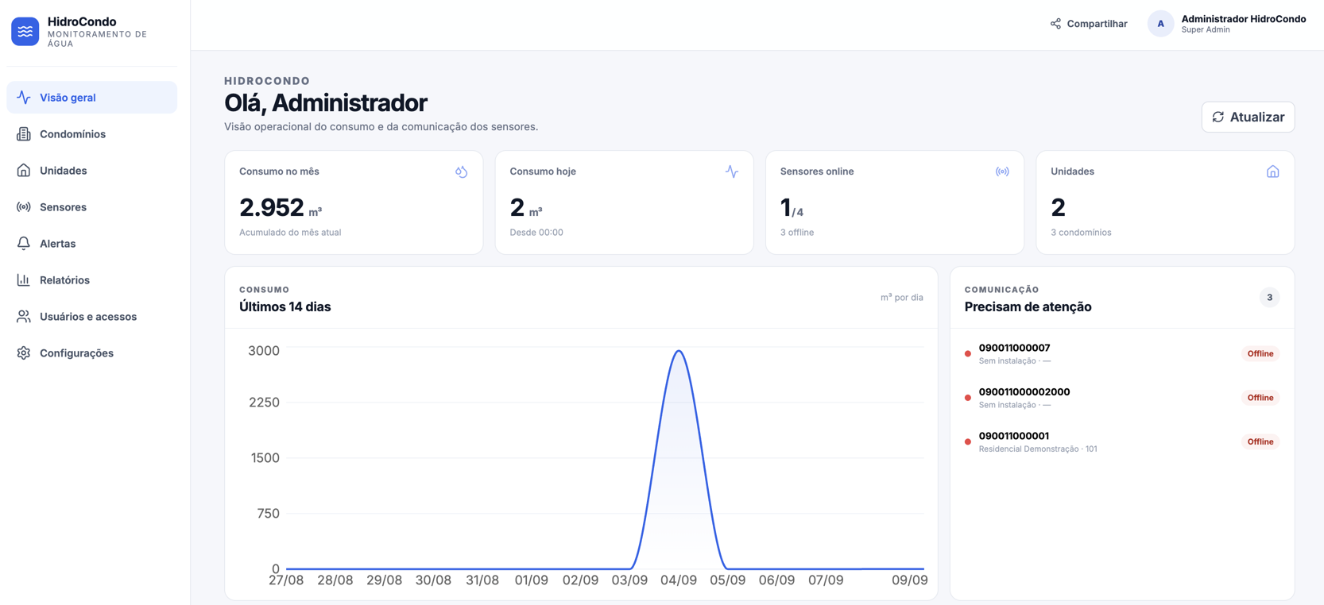The height and width of the screenshot is (605, 1324).
Task: Click the 'Desde 00:00' label
Action: pyautogui.click(x=536, y=233)
